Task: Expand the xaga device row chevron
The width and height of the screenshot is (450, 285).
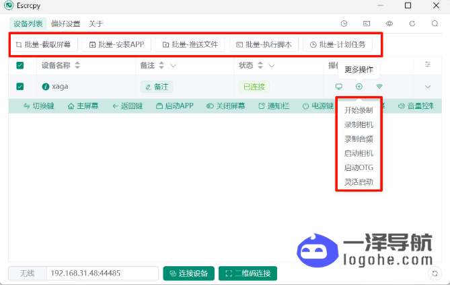Action: tap(428, 87)
